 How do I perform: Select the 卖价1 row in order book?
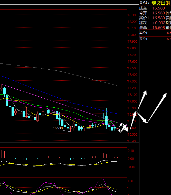(155, 33)
